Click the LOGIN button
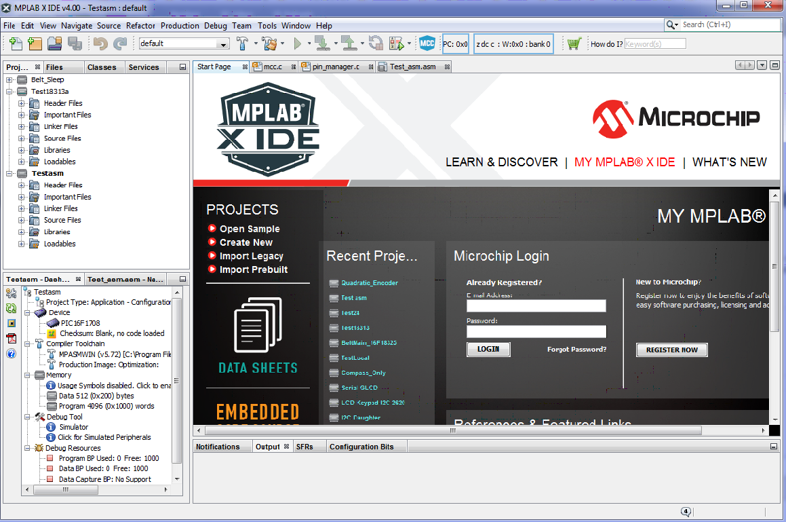The width and height of the screenshot is (786, 522). [488, 350]
